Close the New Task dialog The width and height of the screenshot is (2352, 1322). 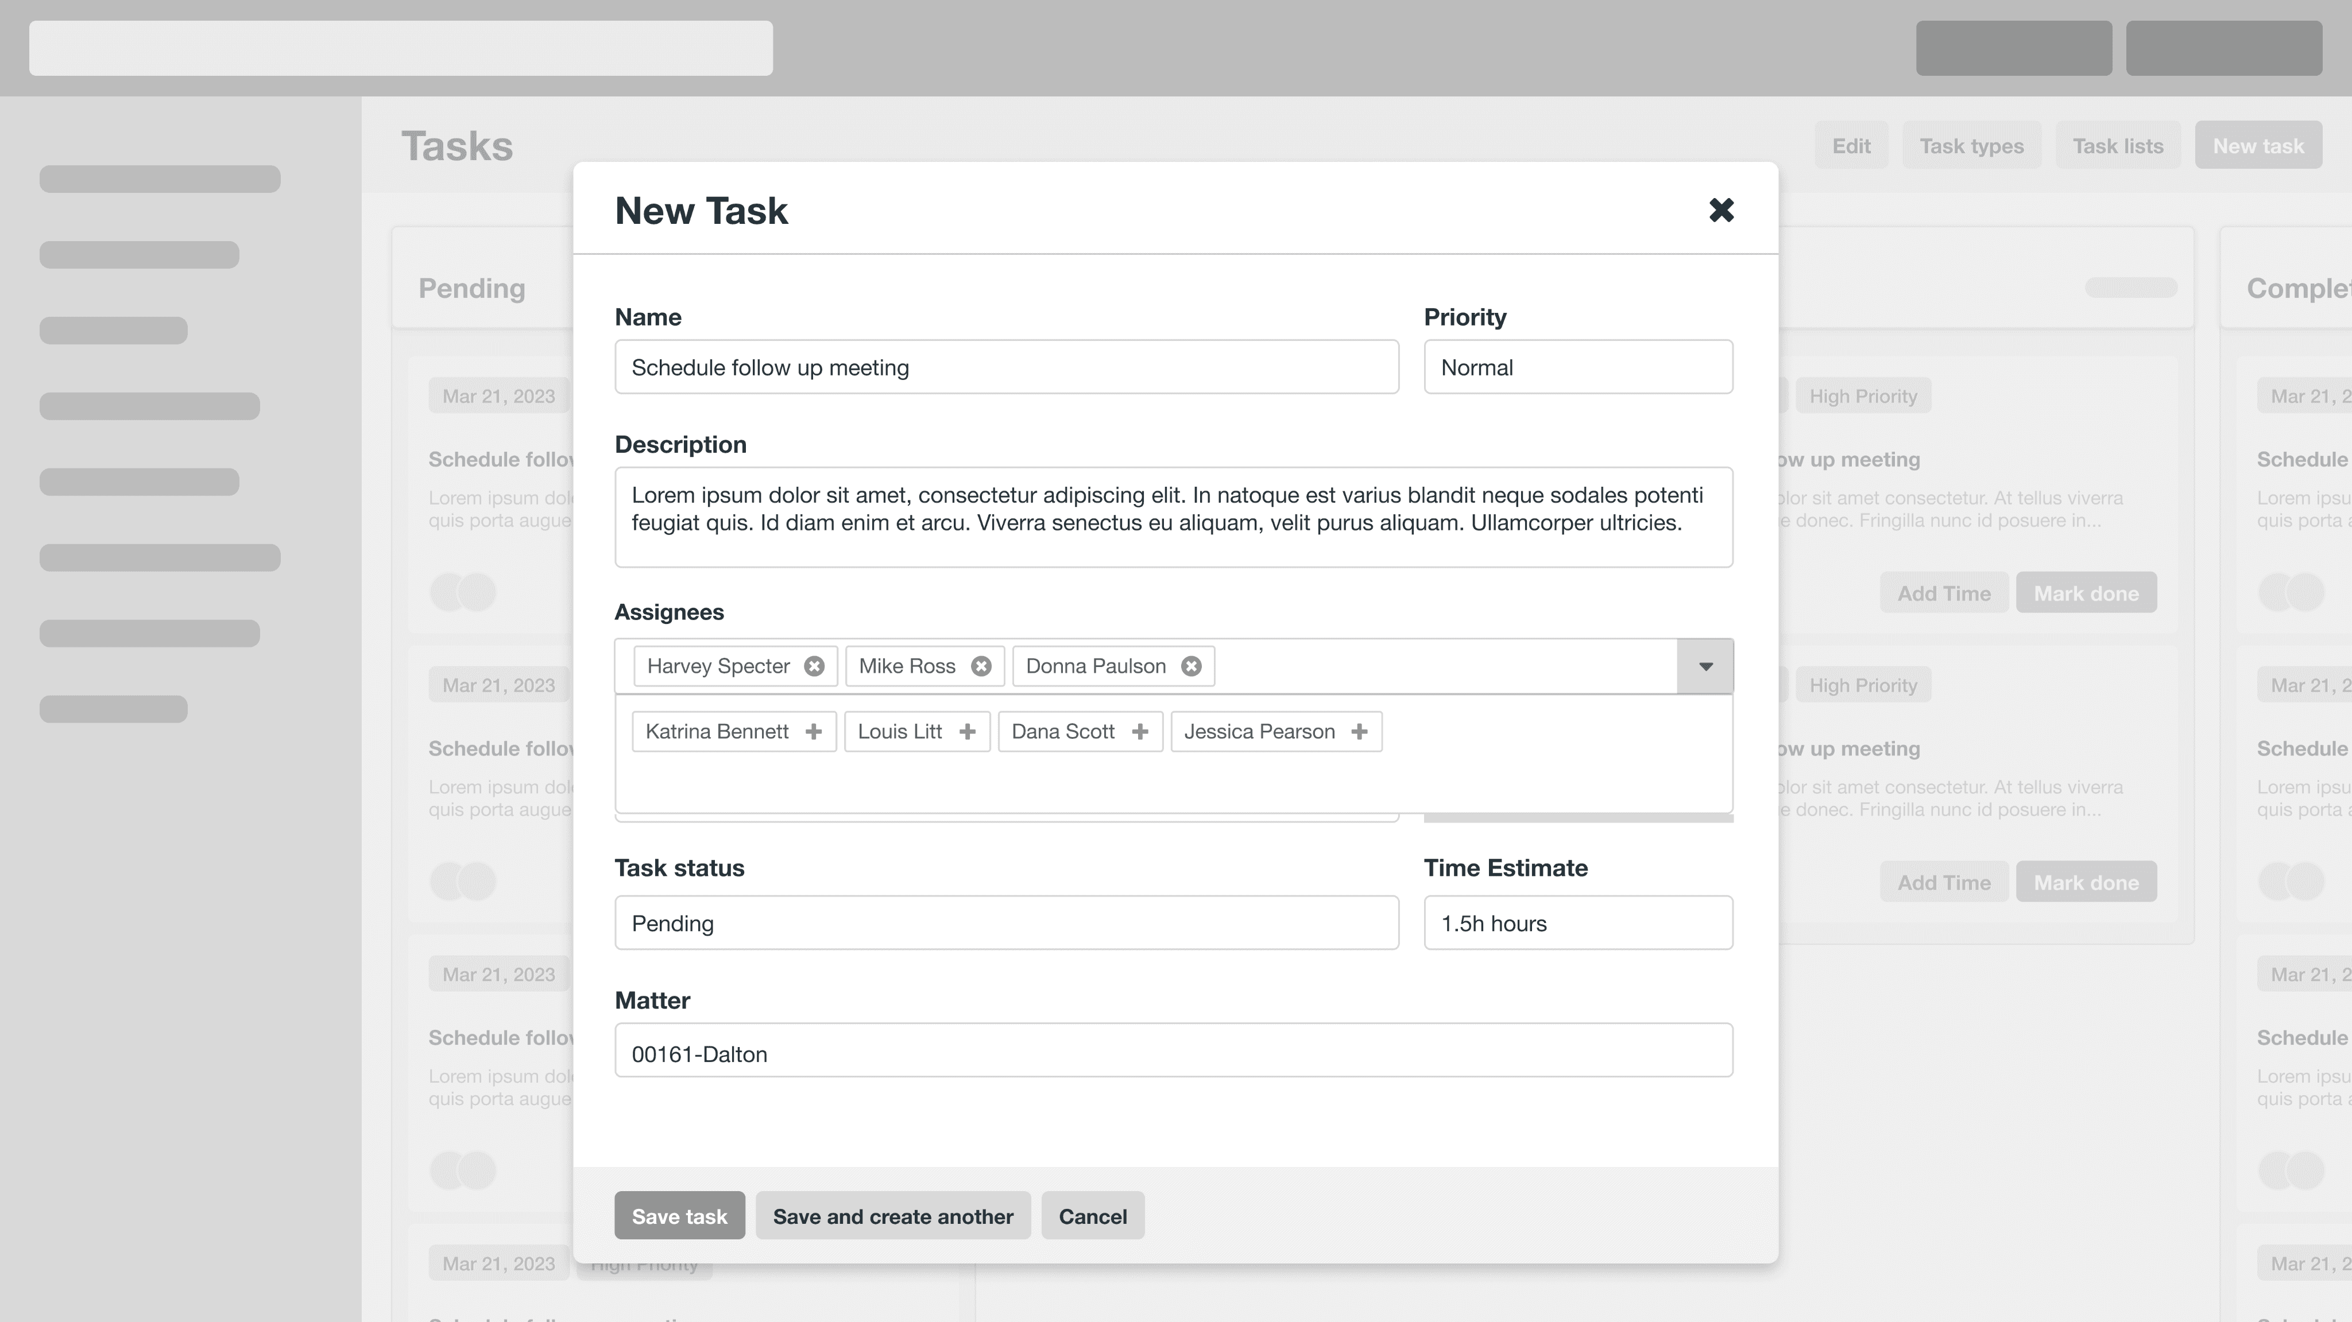[1721, 211]
